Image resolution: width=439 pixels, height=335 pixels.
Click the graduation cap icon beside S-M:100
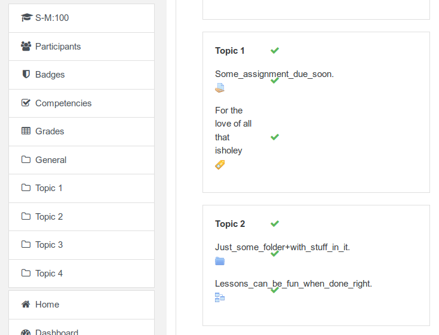pyautogui.click(x=27, y=17)
